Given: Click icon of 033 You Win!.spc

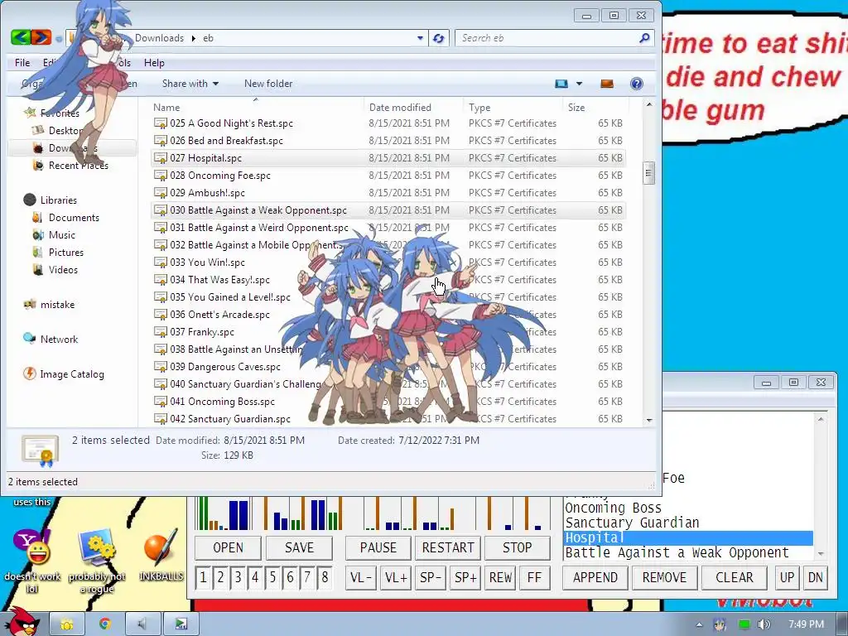Looking at the screenshot, I should [160, 263].
